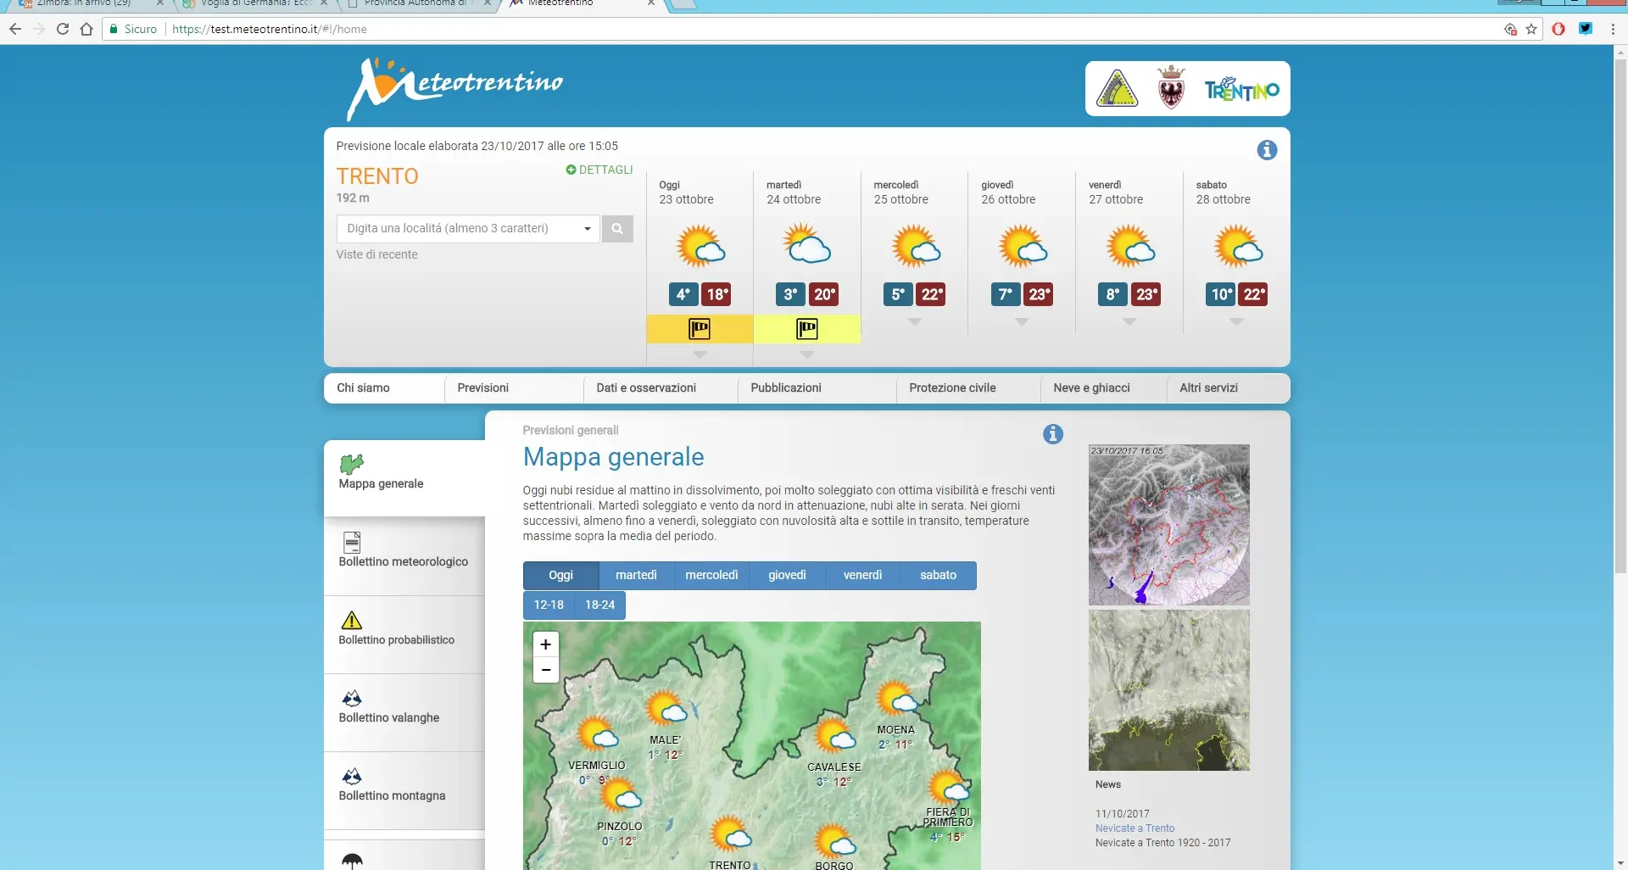Open the Nevicate a Trento news link

click(1135, 828)
